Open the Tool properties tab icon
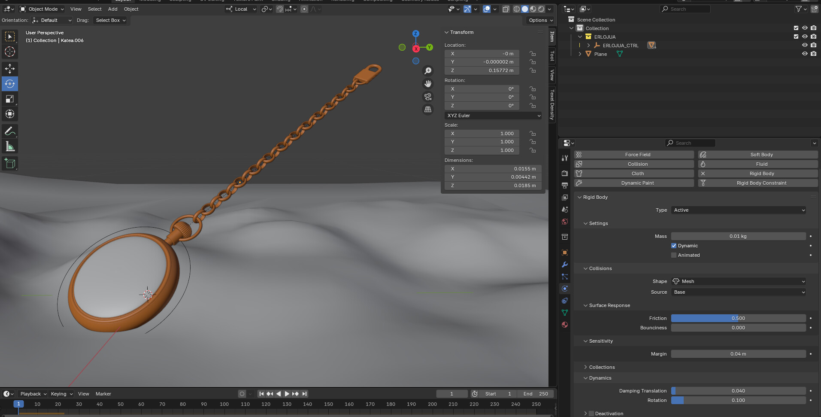 (x=565, y=158)
